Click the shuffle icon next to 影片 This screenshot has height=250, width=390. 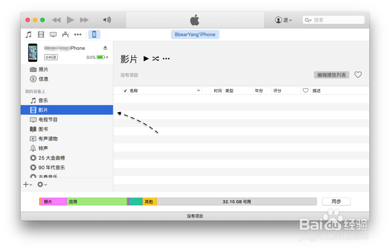[155, 59]
